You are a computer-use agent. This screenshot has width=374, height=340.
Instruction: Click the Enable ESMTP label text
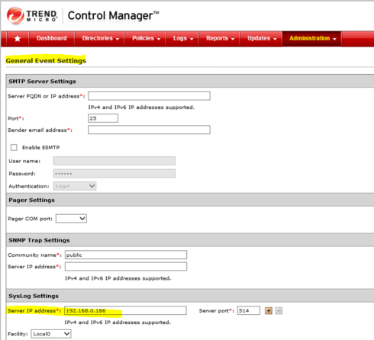[40, 147]
